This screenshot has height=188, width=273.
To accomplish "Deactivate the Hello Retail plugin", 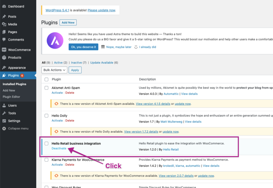I will pos(59,148).
